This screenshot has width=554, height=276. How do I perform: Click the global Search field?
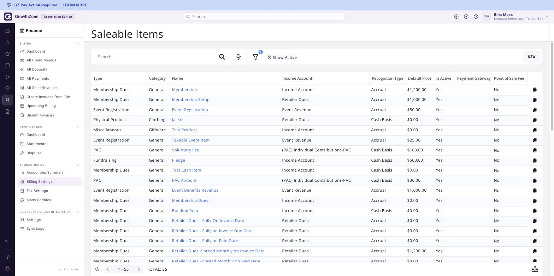[264, 17]
